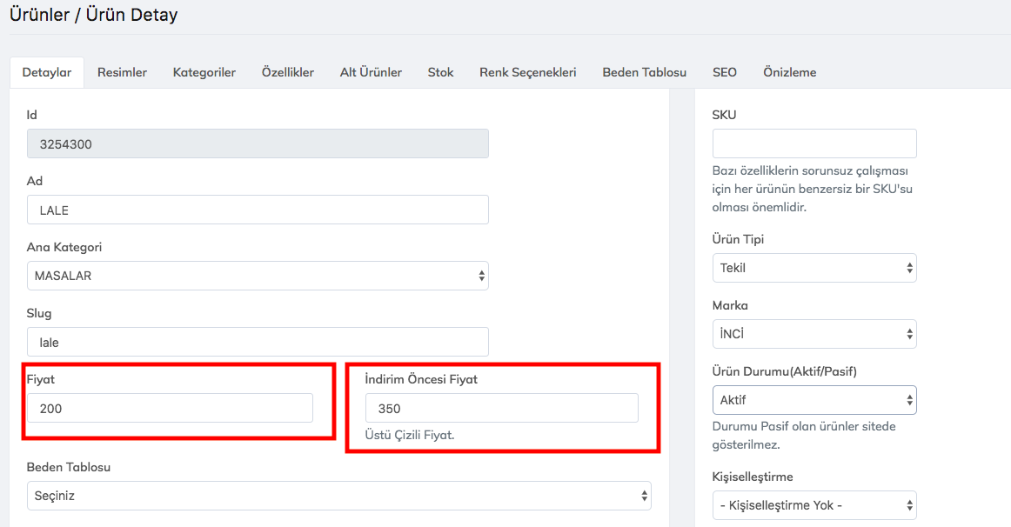Select the Stok tab

tap(440, 72)
